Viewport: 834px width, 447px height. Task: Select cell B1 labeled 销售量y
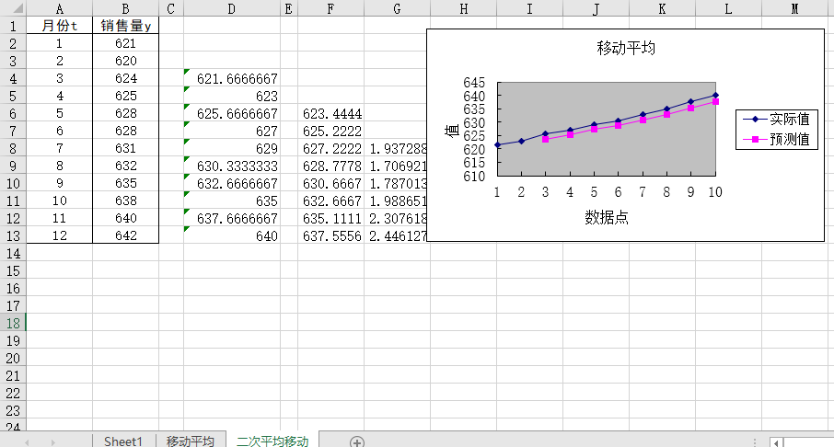tap(125, 26)
